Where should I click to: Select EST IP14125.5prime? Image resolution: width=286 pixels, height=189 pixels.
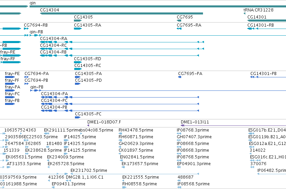66,154
